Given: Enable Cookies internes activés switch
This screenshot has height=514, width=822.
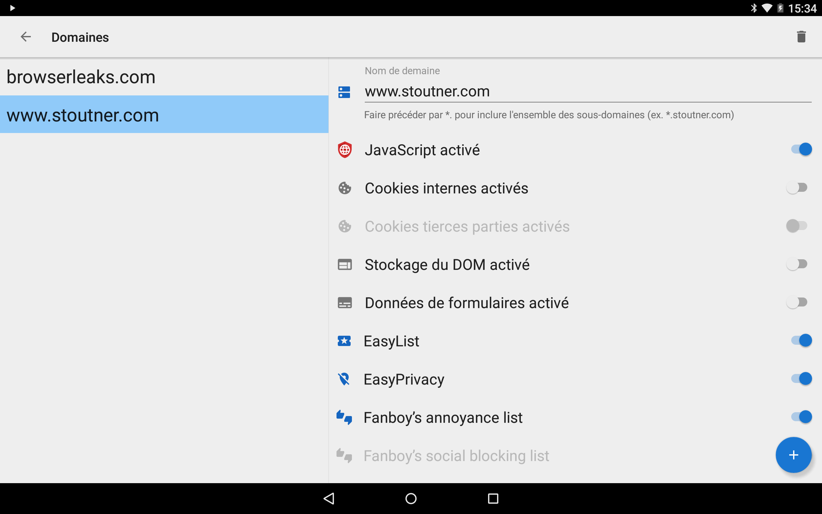Looking at the screenshot, I should tap(797, 188).
